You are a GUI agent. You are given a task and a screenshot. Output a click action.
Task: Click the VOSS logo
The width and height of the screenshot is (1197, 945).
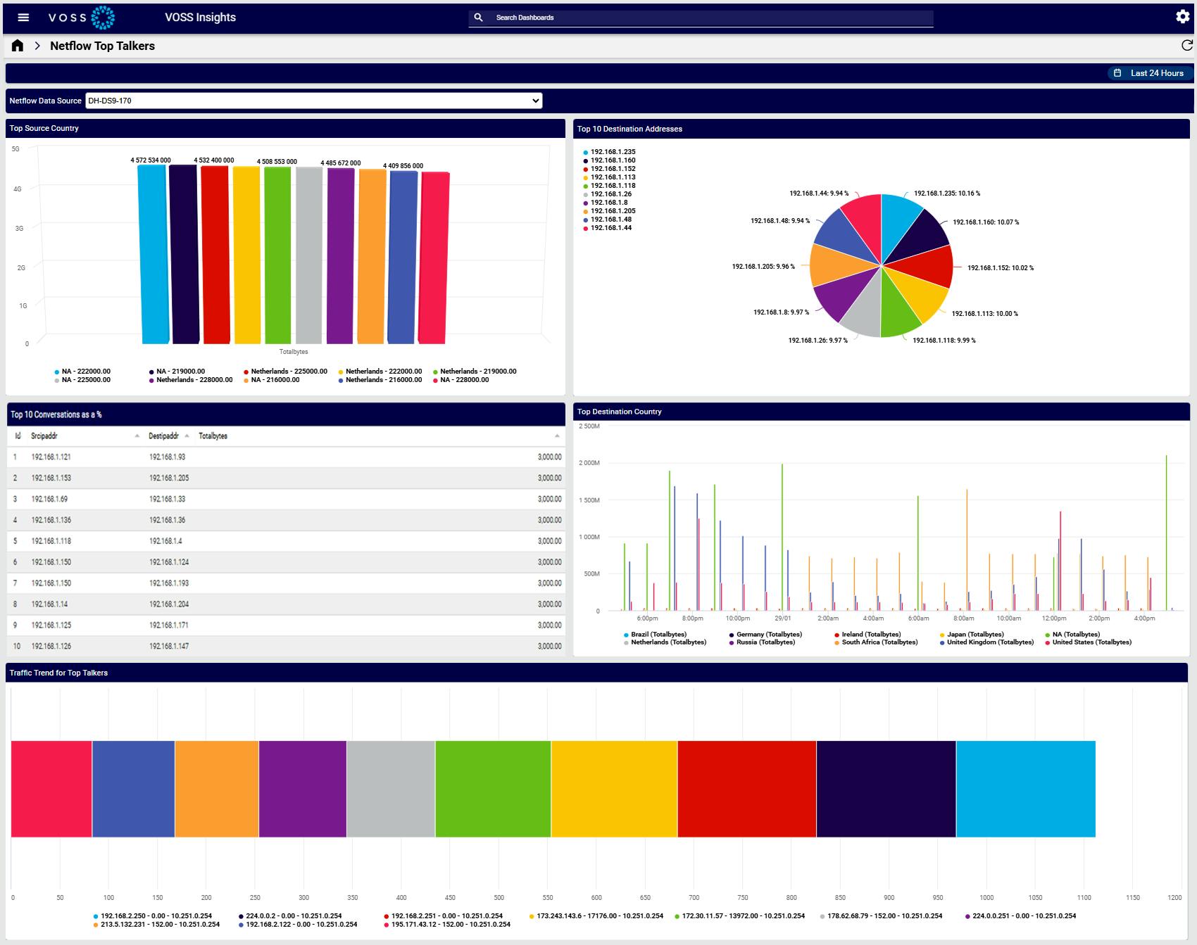click(82, 18)
